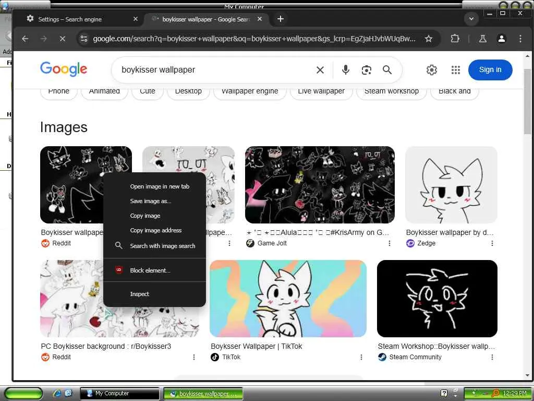The height and width of the screenshot is (401, 534).
Task: Close the Settings – Search engine tab
Action: coord(135,19)
